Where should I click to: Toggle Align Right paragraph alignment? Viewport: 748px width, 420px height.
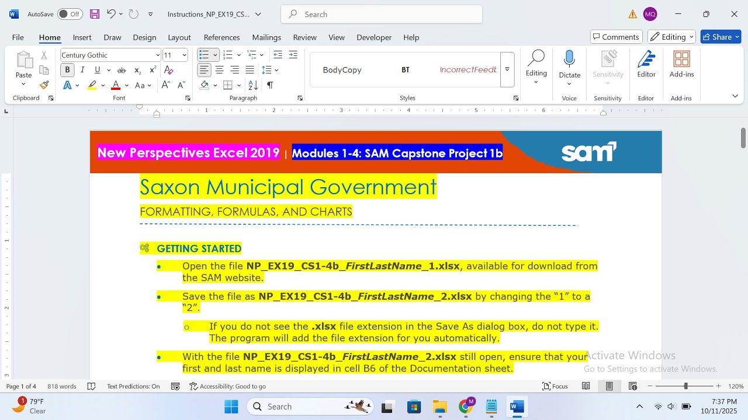coord(235,70)
